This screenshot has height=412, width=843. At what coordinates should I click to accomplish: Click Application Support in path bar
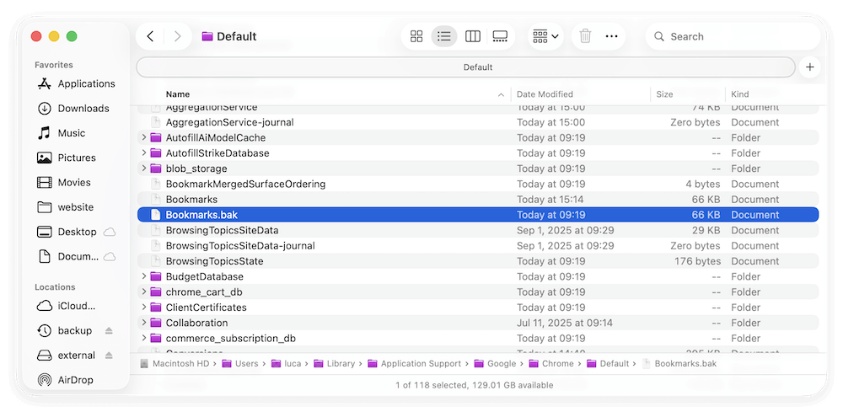click(x=415, y=364)
